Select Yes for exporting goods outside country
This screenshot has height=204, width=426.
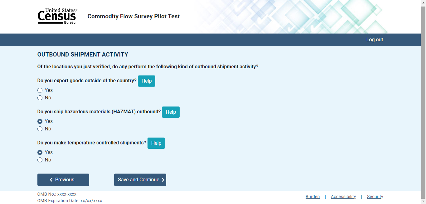tap(40, 90)
